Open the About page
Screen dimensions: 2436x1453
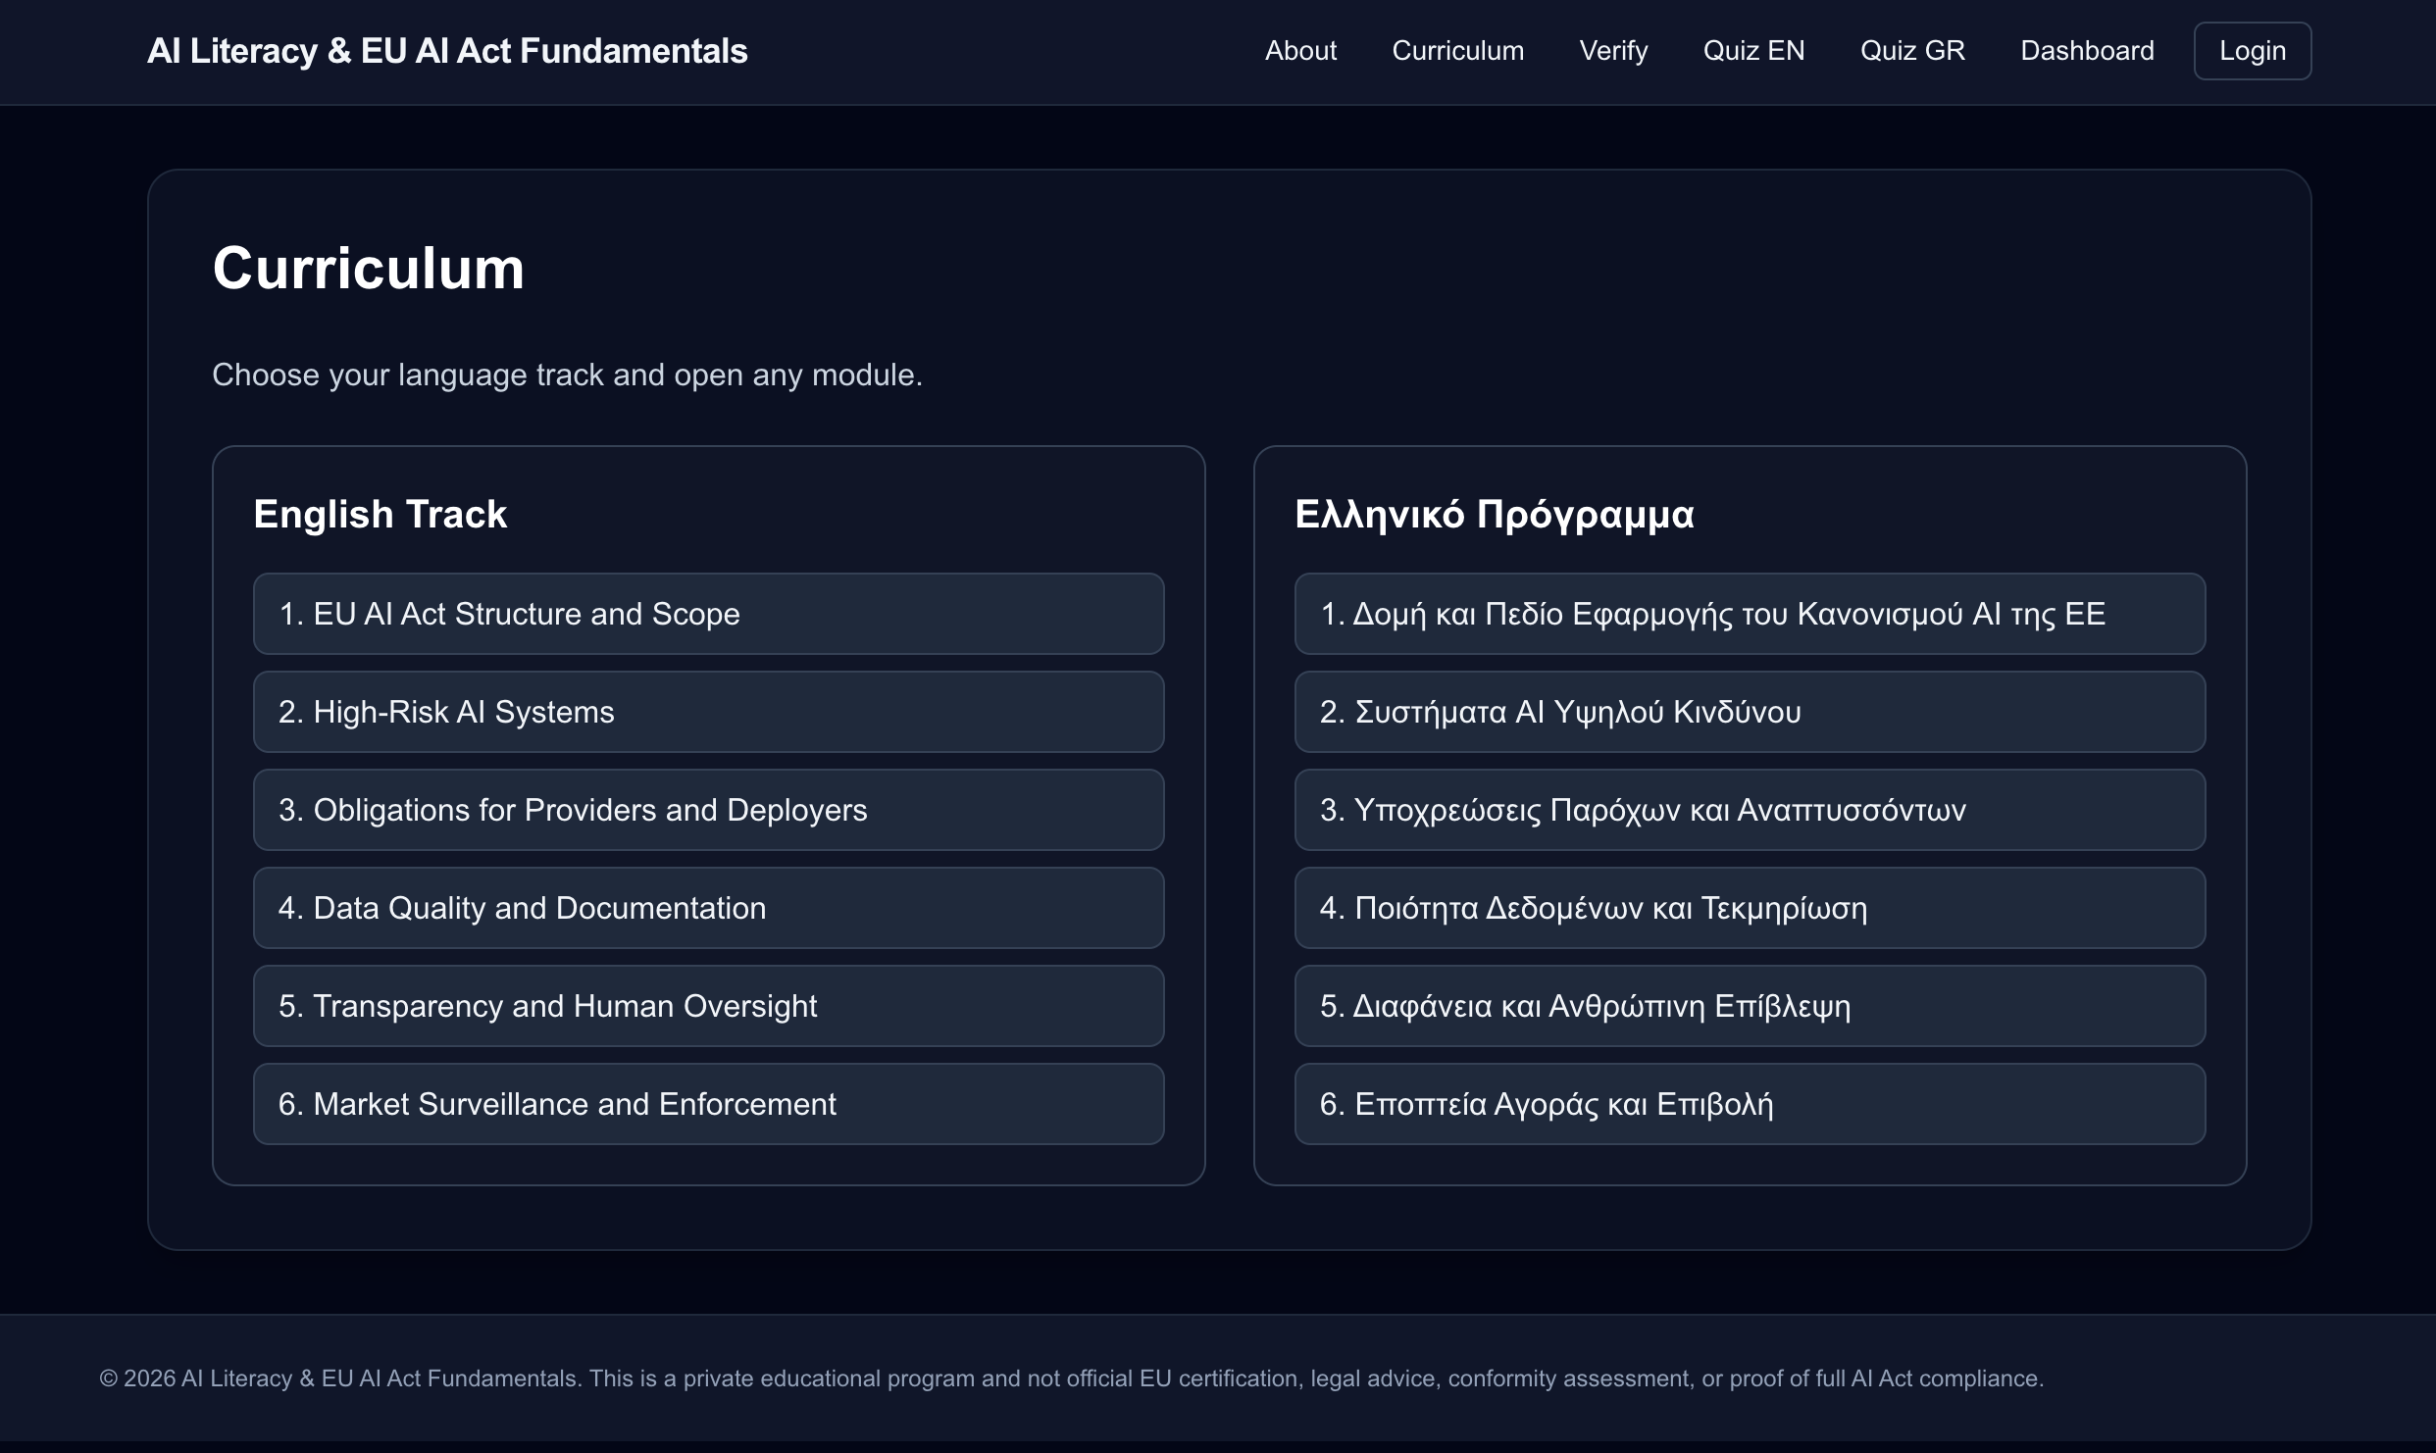coord(1300,50)
